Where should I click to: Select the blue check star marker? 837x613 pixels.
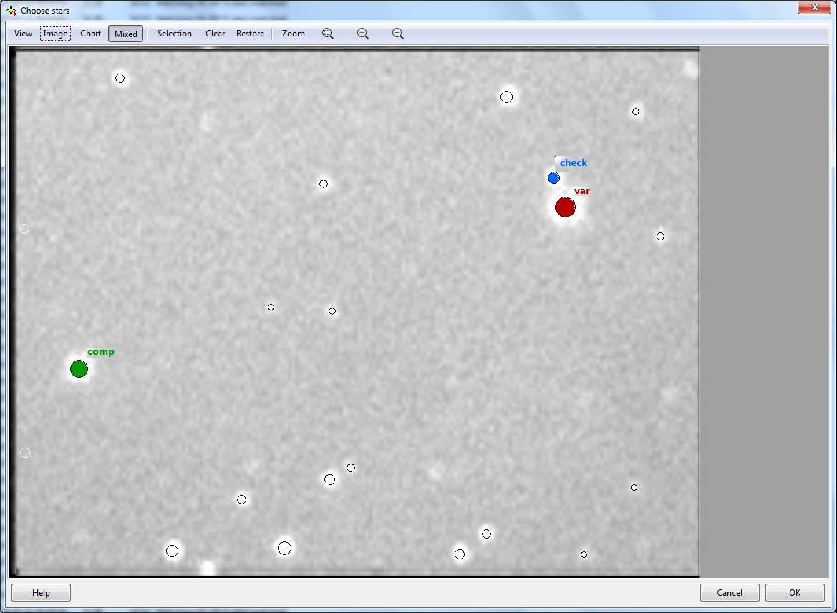click(x=553, y=178)
